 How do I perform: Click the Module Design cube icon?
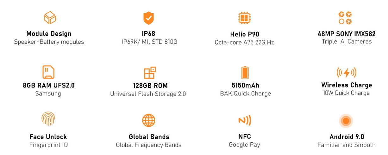(x=50, y=18)
